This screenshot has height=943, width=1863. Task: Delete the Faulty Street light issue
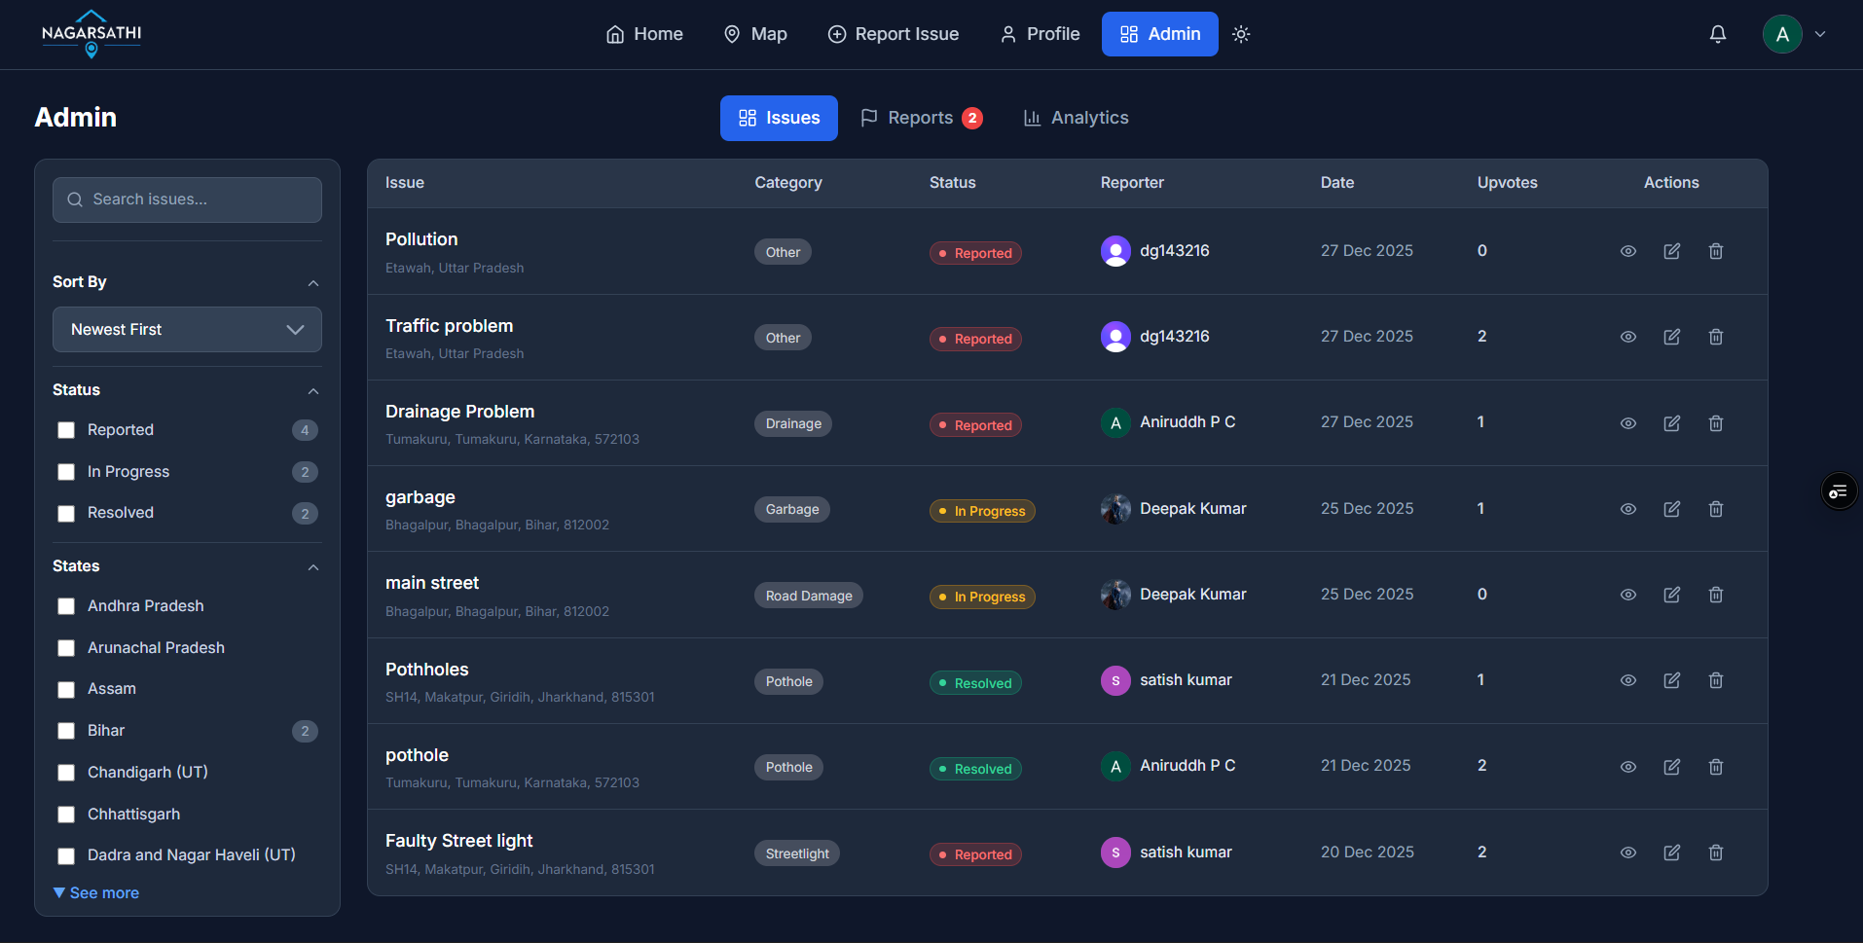(x=1716, y=852)
